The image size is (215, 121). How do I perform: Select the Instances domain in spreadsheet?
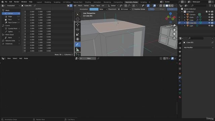11,44
